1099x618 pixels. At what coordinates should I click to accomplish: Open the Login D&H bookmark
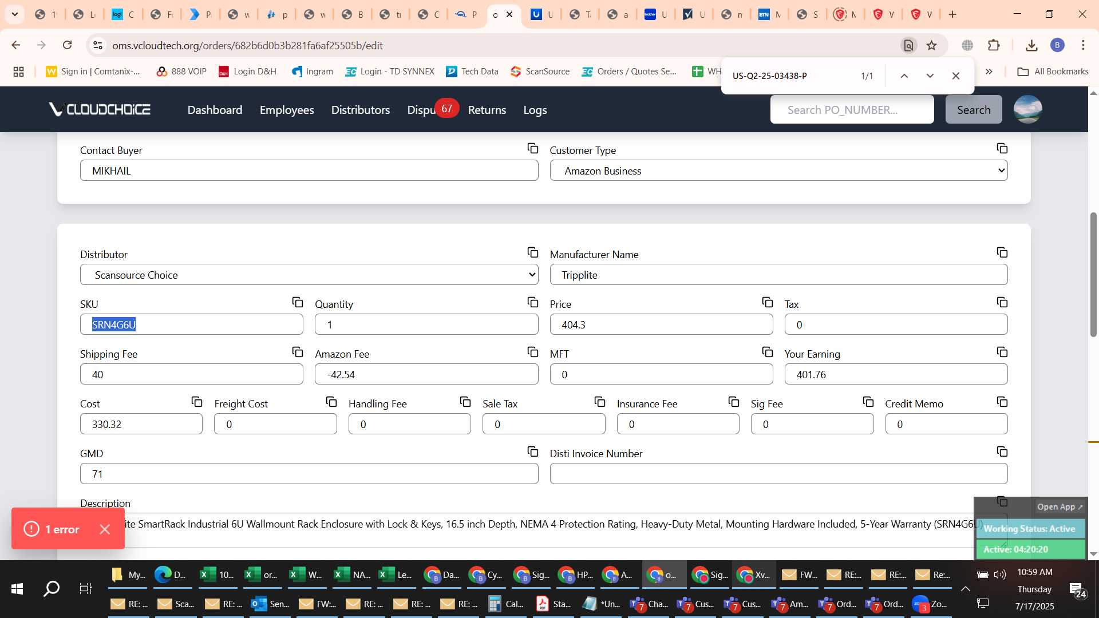tap(248, 72)
